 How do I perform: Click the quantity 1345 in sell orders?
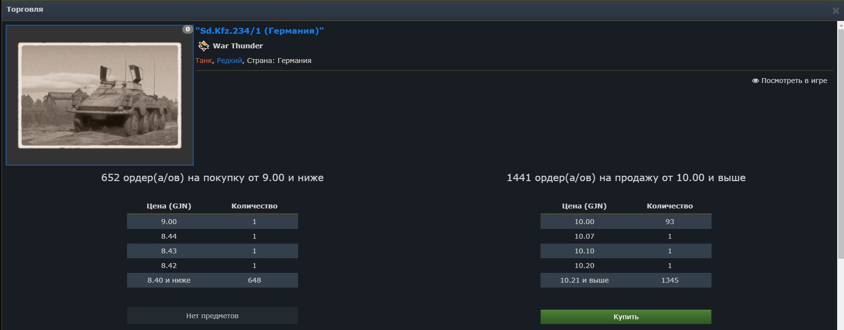(670, 280)
